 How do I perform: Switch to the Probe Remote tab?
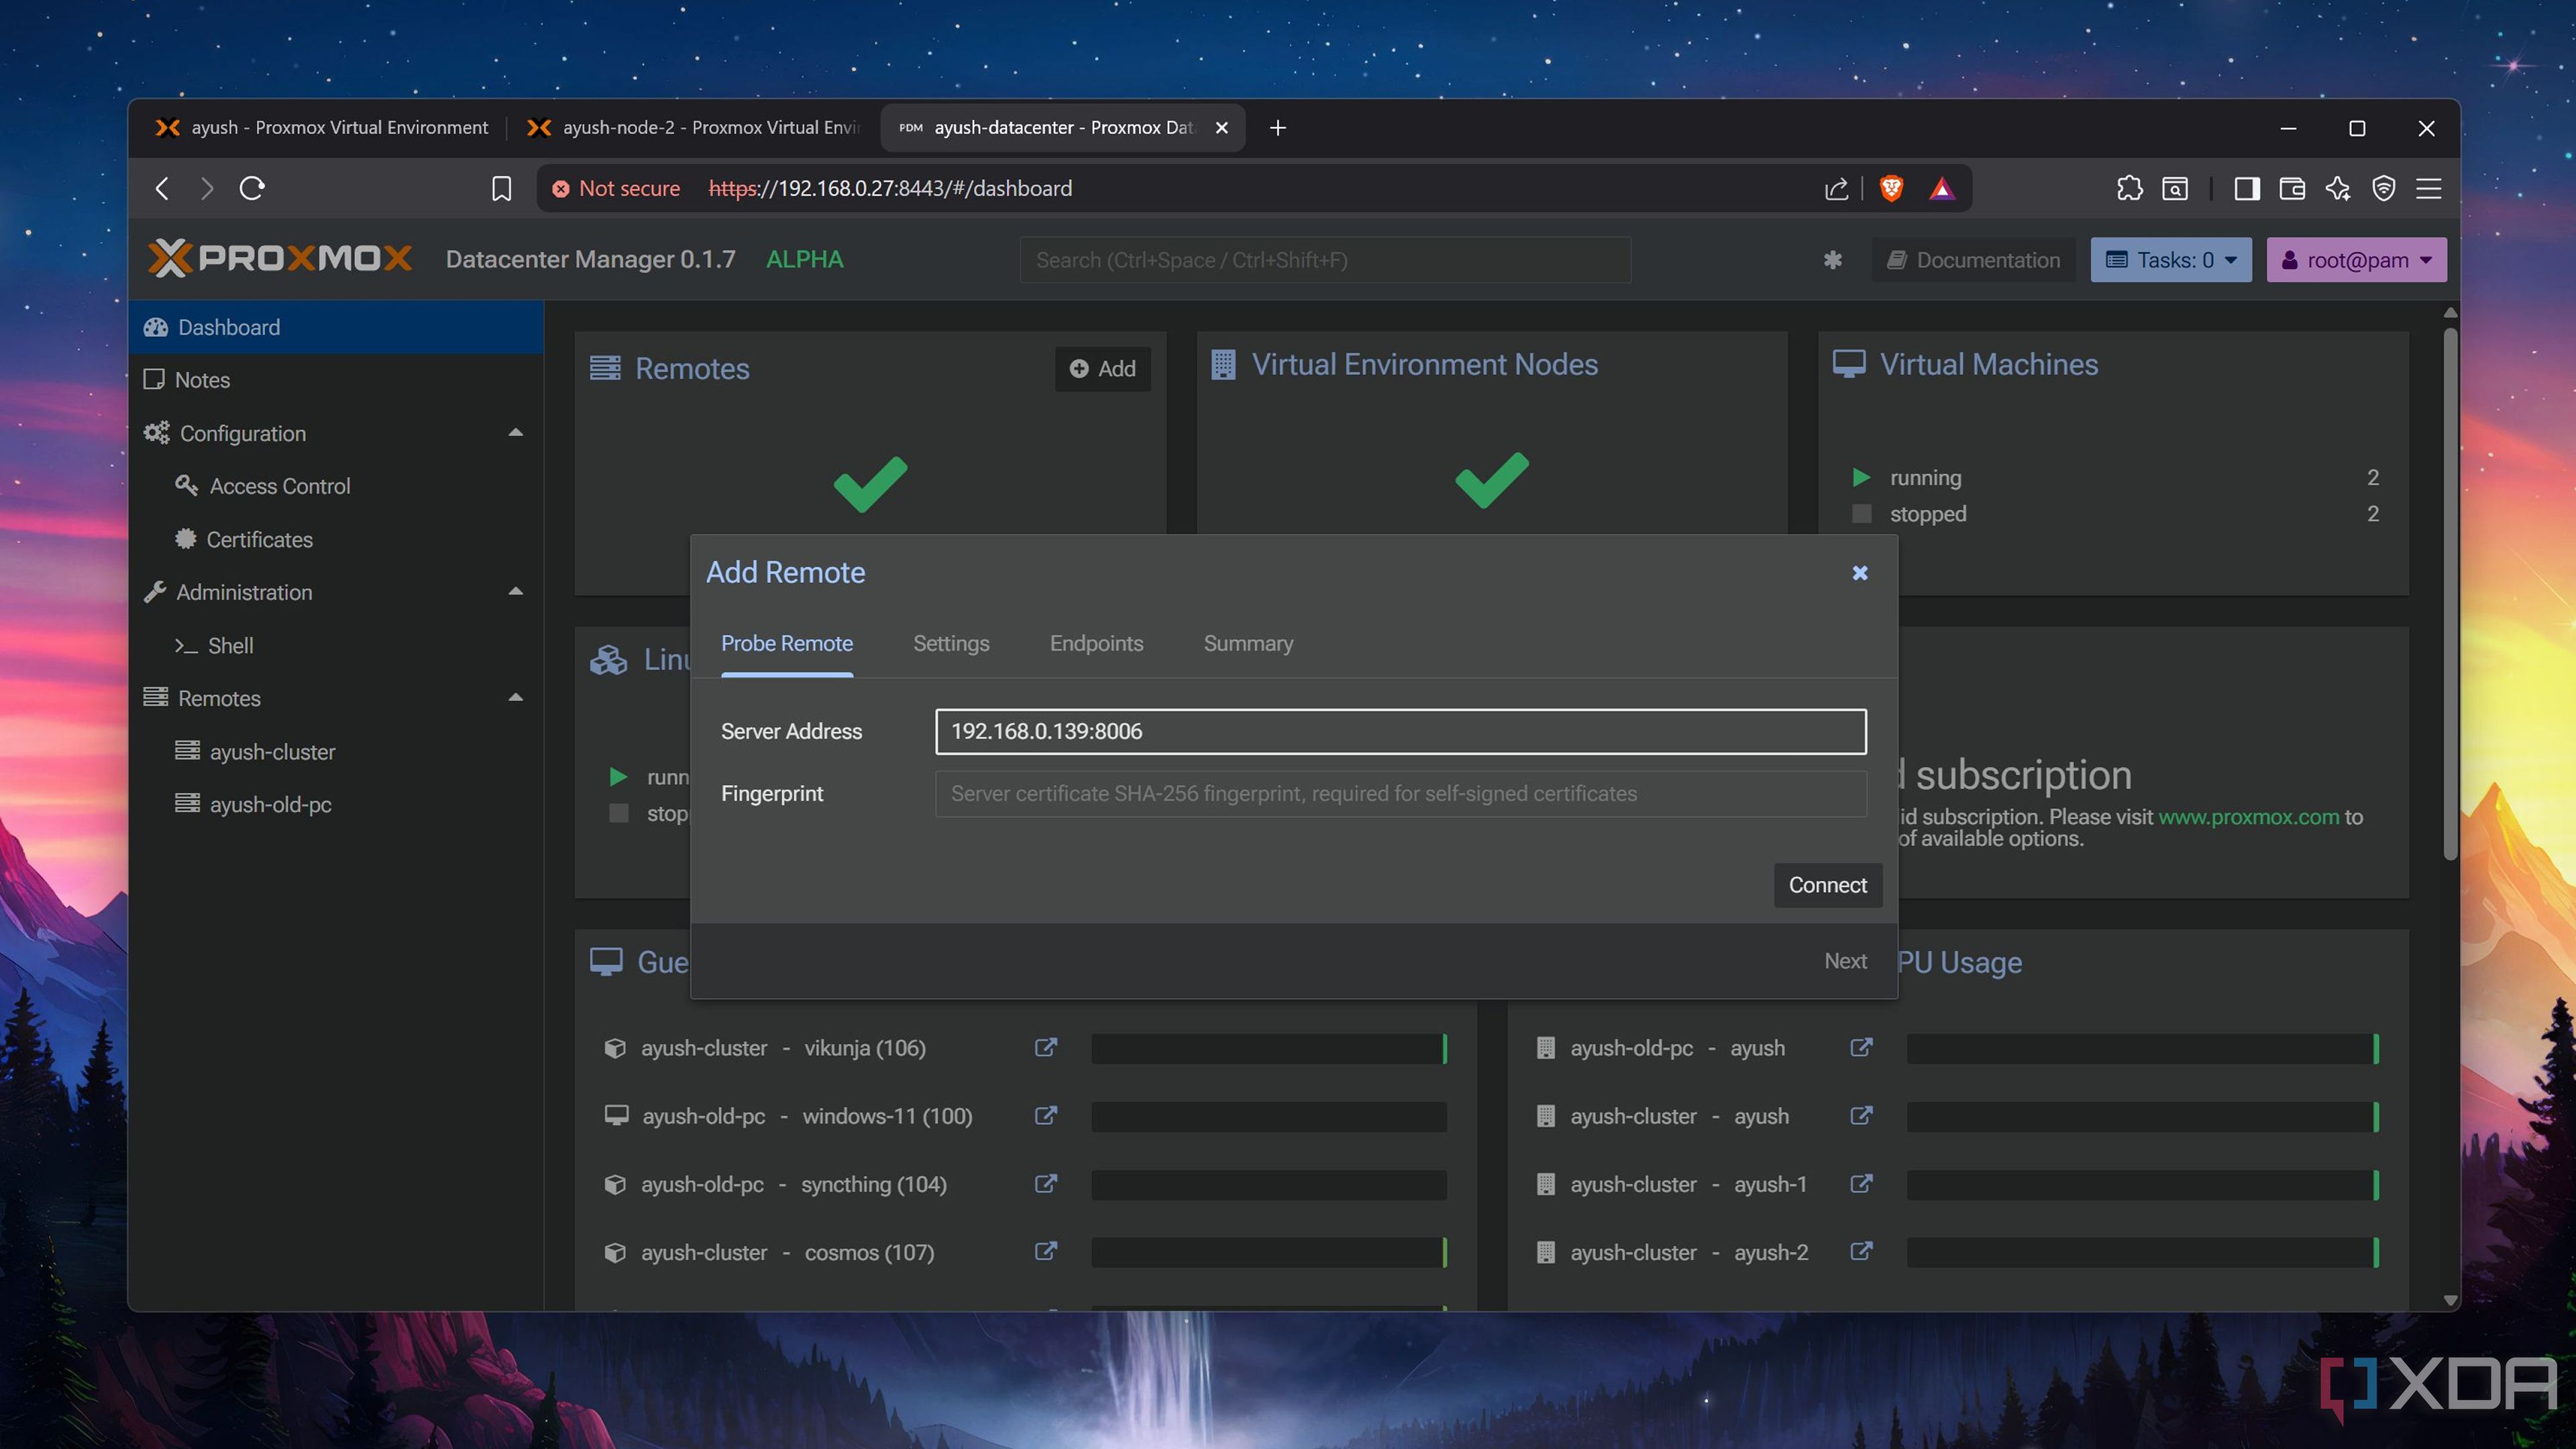click(x=787, y=643)
